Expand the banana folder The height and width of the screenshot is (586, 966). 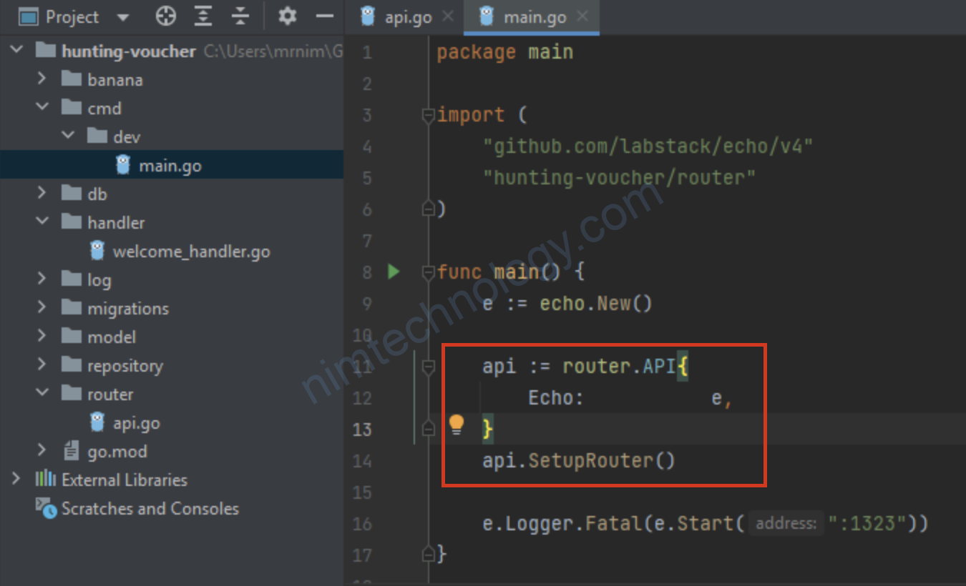42,79
